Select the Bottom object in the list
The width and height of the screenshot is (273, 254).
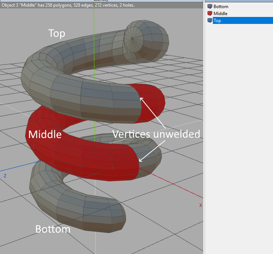221,7
